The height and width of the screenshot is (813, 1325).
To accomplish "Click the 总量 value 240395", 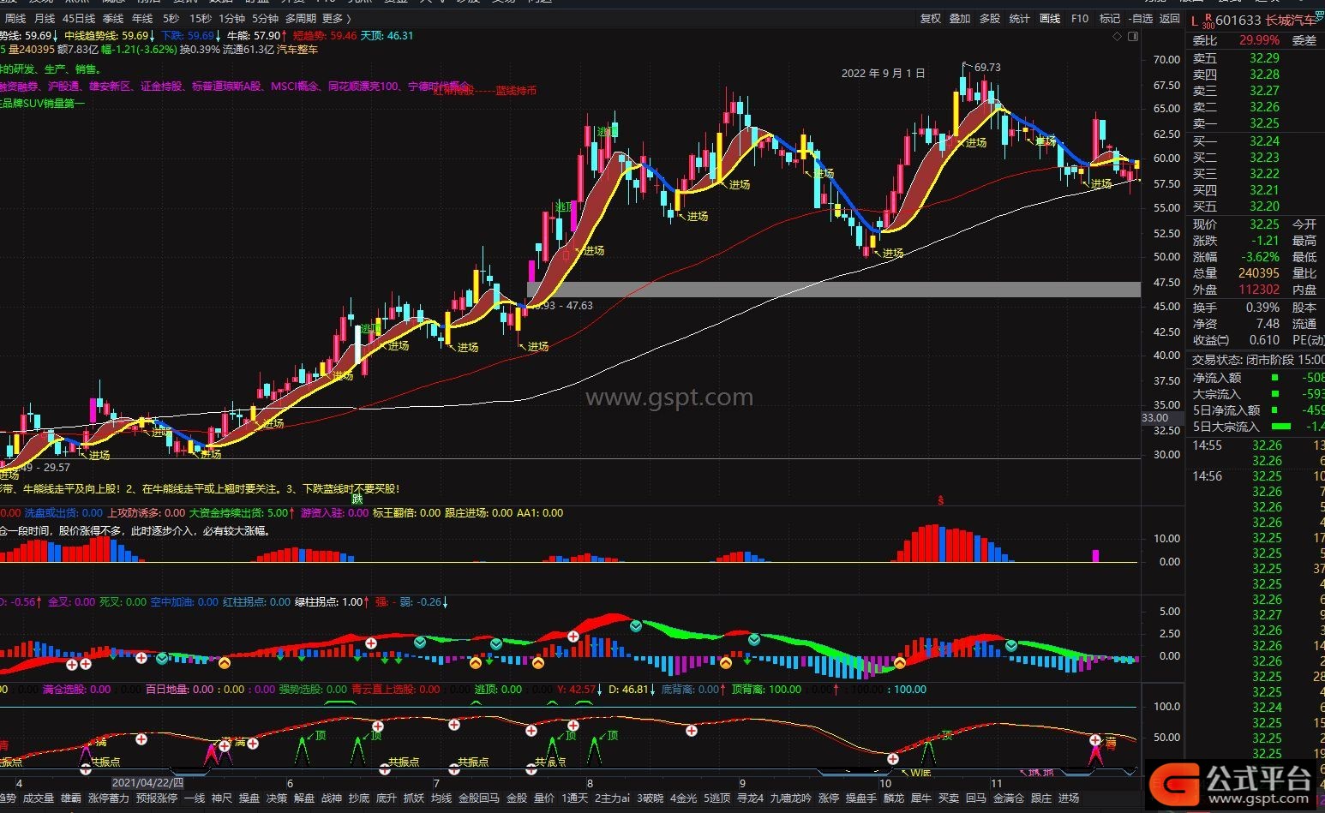I will [1258, 273].
